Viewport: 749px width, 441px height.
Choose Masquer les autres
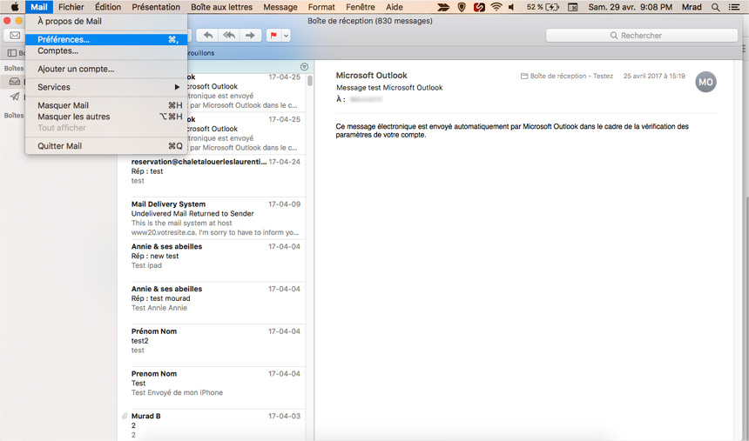106,117
